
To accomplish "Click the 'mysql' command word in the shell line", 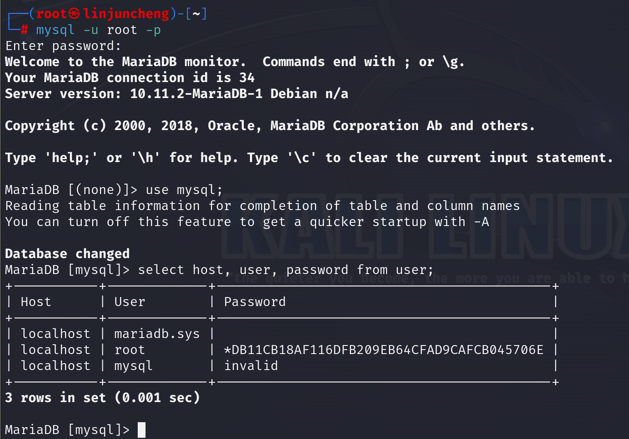I will (55, 30).
